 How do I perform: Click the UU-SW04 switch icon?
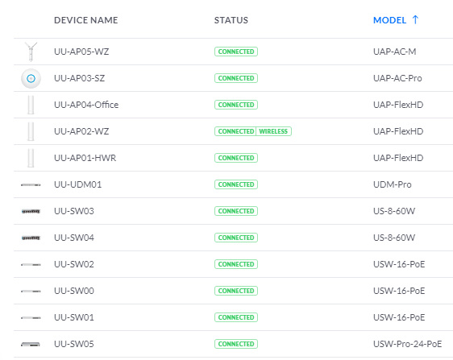(31, 238)
